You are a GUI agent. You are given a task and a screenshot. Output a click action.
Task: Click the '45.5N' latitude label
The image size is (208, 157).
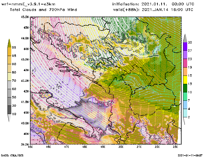click(x=25, y=17)
